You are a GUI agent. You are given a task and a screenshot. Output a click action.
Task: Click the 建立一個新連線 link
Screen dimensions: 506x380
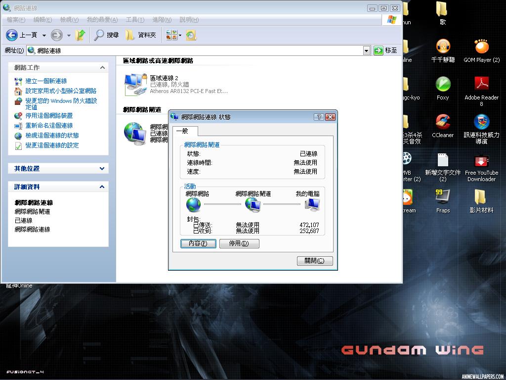point(46,81)
